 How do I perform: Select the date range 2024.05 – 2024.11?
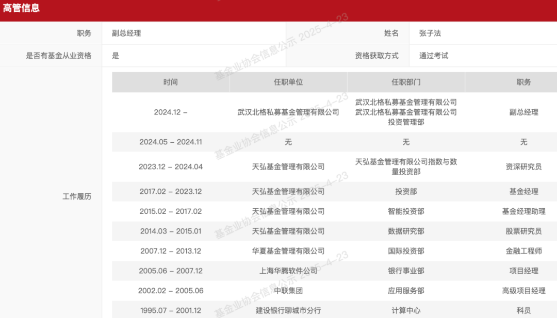tap(171, 142)
